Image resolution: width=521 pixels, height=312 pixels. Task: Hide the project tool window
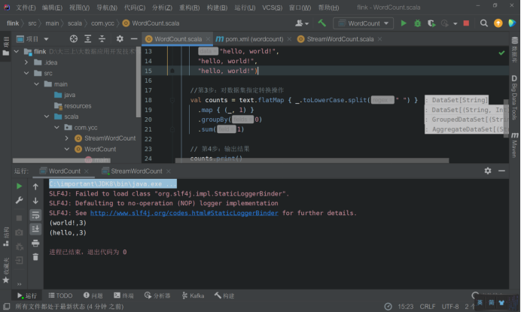pyautogui.click(x=134, y=39)
